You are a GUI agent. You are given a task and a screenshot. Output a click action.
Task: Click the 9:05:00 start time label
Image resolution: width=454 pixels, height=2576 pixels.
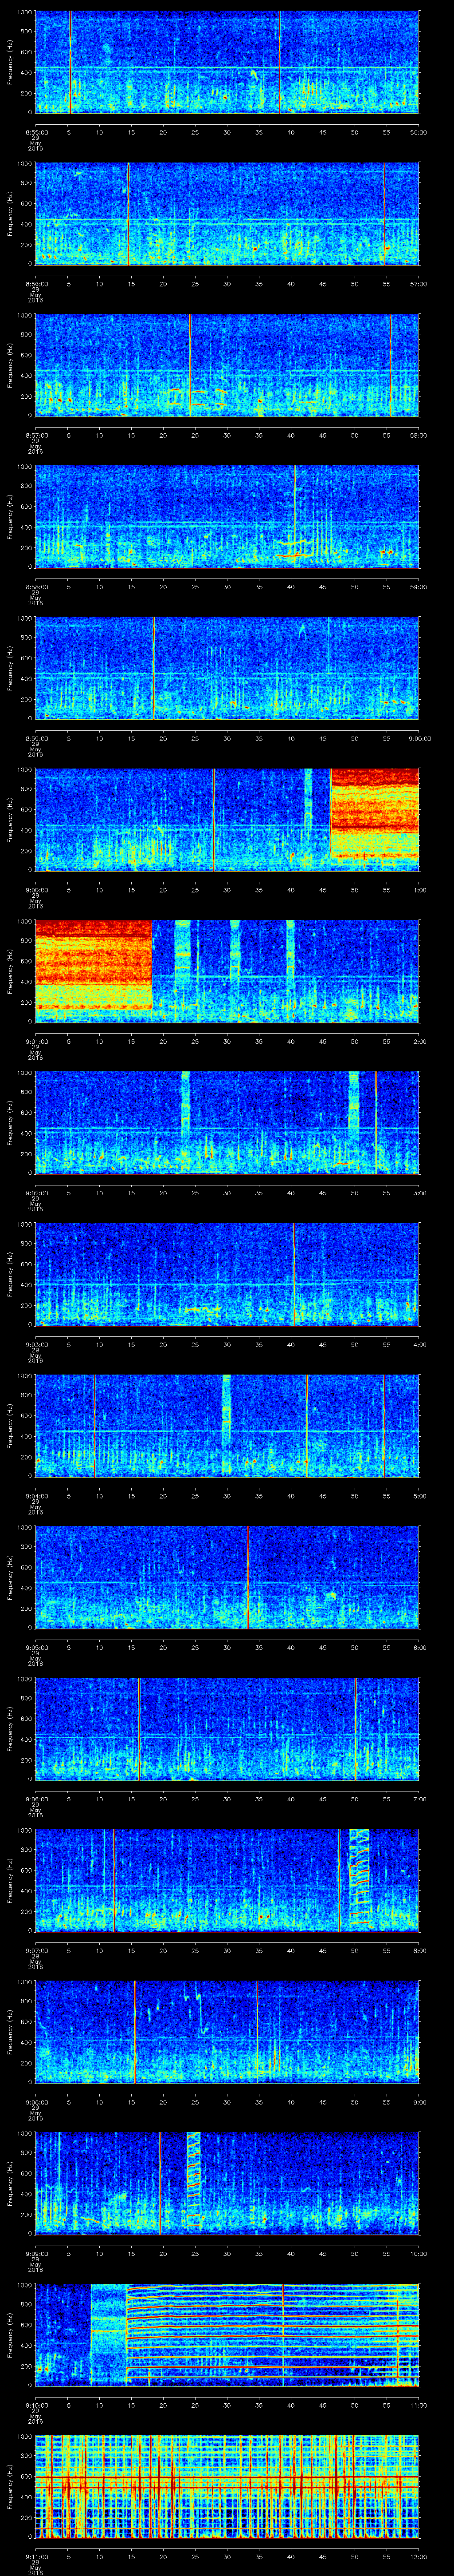[36, 1647]
